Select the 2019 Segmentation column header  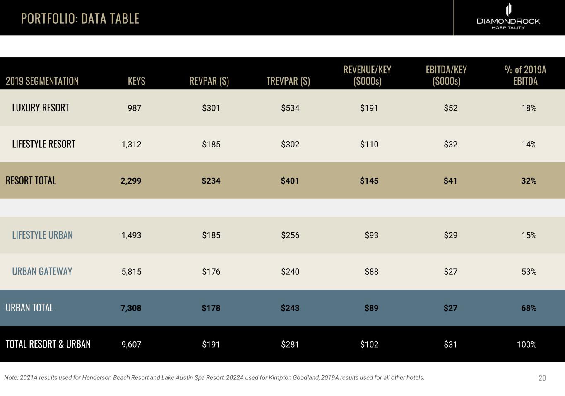click(x=42, y=81)
